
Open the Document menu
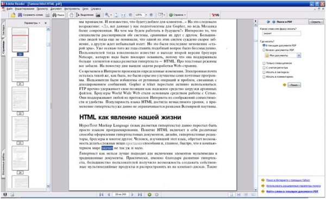pos(56,9)
